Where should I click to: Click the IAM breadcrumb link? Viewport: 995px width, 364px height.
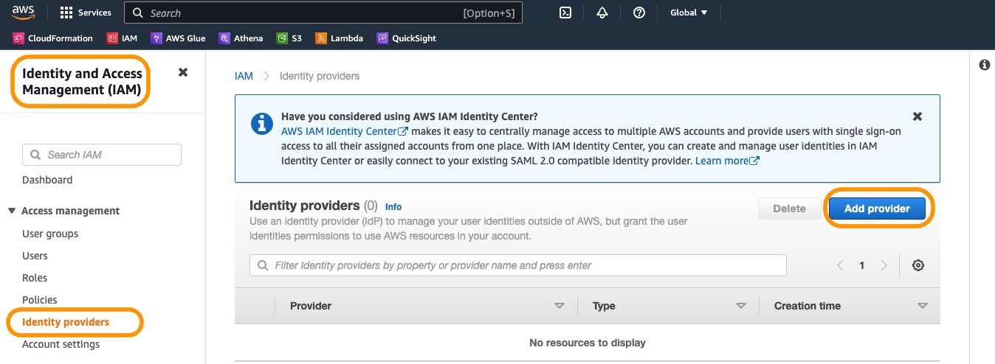[x=244, y=76]
